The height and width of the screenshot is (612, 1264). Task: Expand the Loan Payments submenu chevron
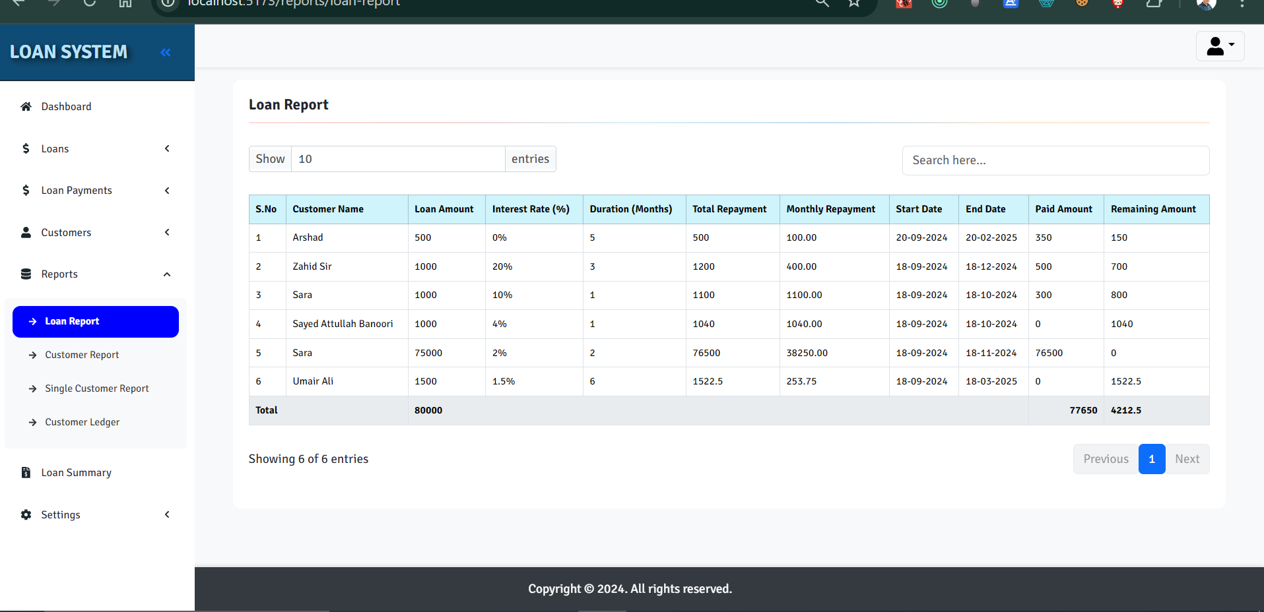click(x=167, y=190)
